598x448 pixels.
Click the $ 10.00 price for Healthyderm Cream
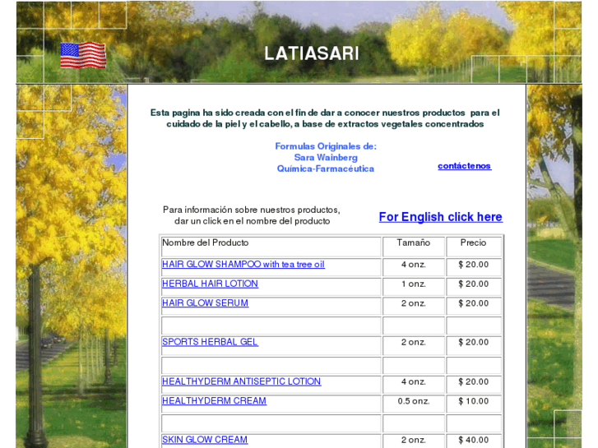coord(473,401)
